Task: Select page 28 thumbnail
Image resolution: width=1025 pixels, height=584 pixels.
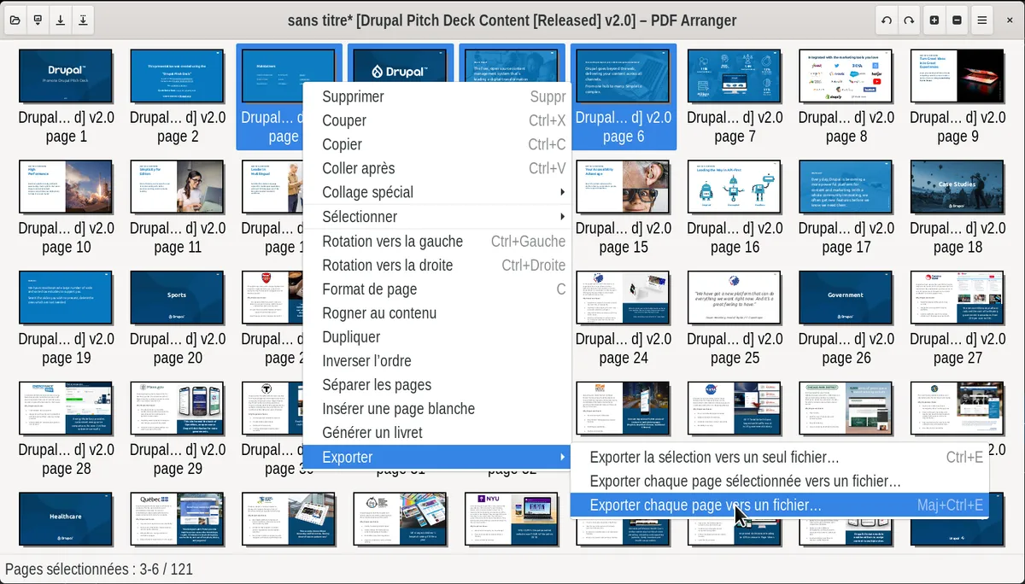Action: click(66, 408)
